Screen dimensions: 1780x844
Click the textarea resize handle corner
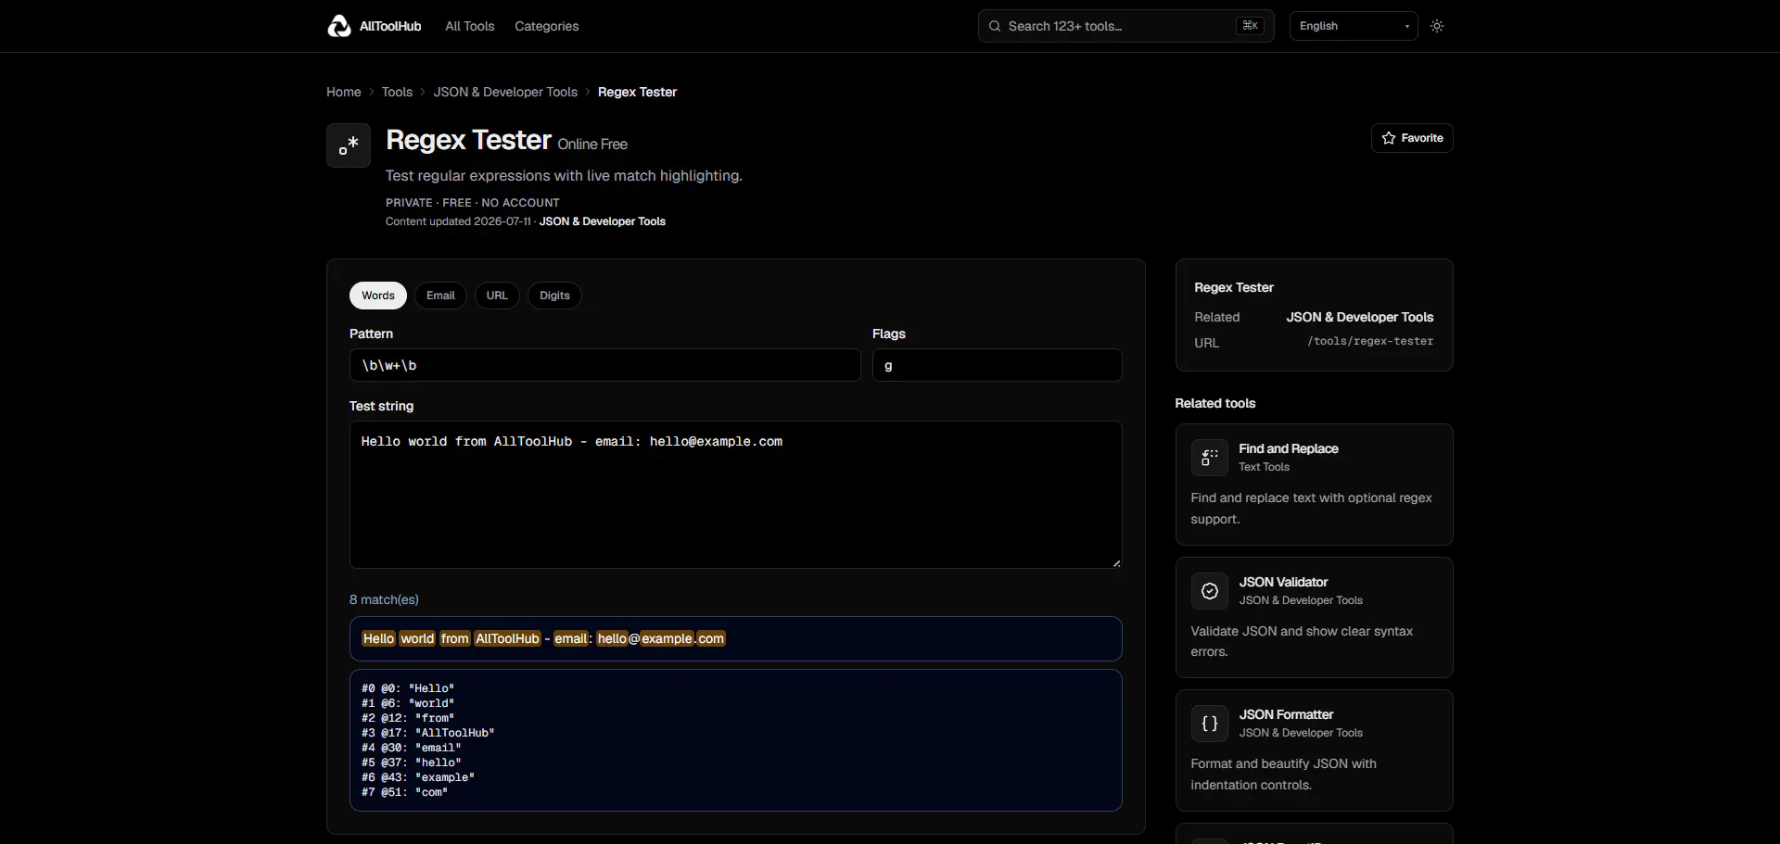[1116, 562]
